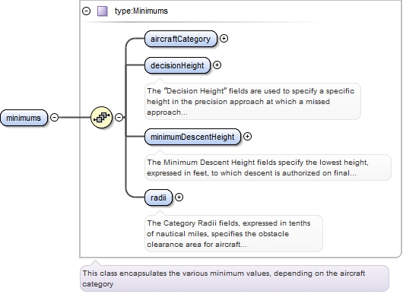Select the minimumDescentHeight element box

click(x=192, y=137)
